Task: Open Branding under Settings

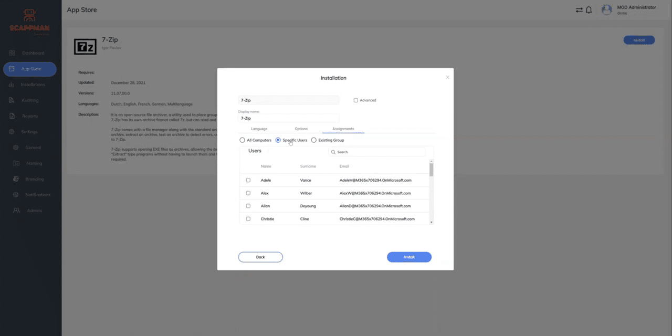Action: pos(35,179)
